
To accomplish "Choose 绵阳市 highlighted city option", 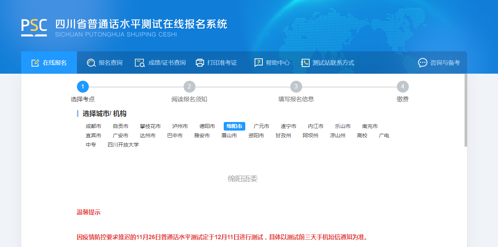I will coord(234,126).
